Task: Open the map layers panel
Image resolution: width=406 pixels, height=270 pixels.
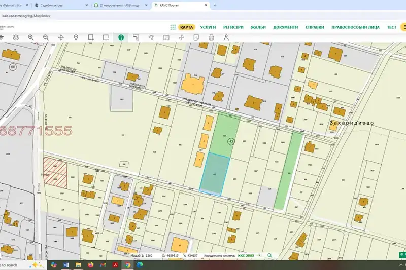Action: pyautogui.click(x=16, y=37)
